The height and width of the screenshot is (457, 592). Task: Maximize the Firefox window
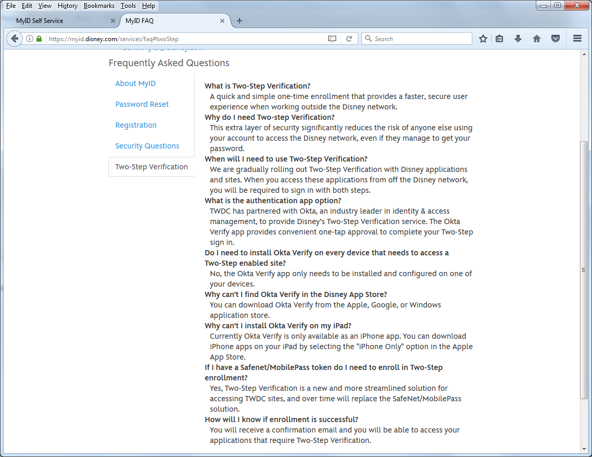point(558,5)
